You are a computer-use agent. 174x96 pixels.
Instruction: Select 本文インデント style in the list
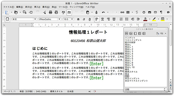(x=132, y=79)
